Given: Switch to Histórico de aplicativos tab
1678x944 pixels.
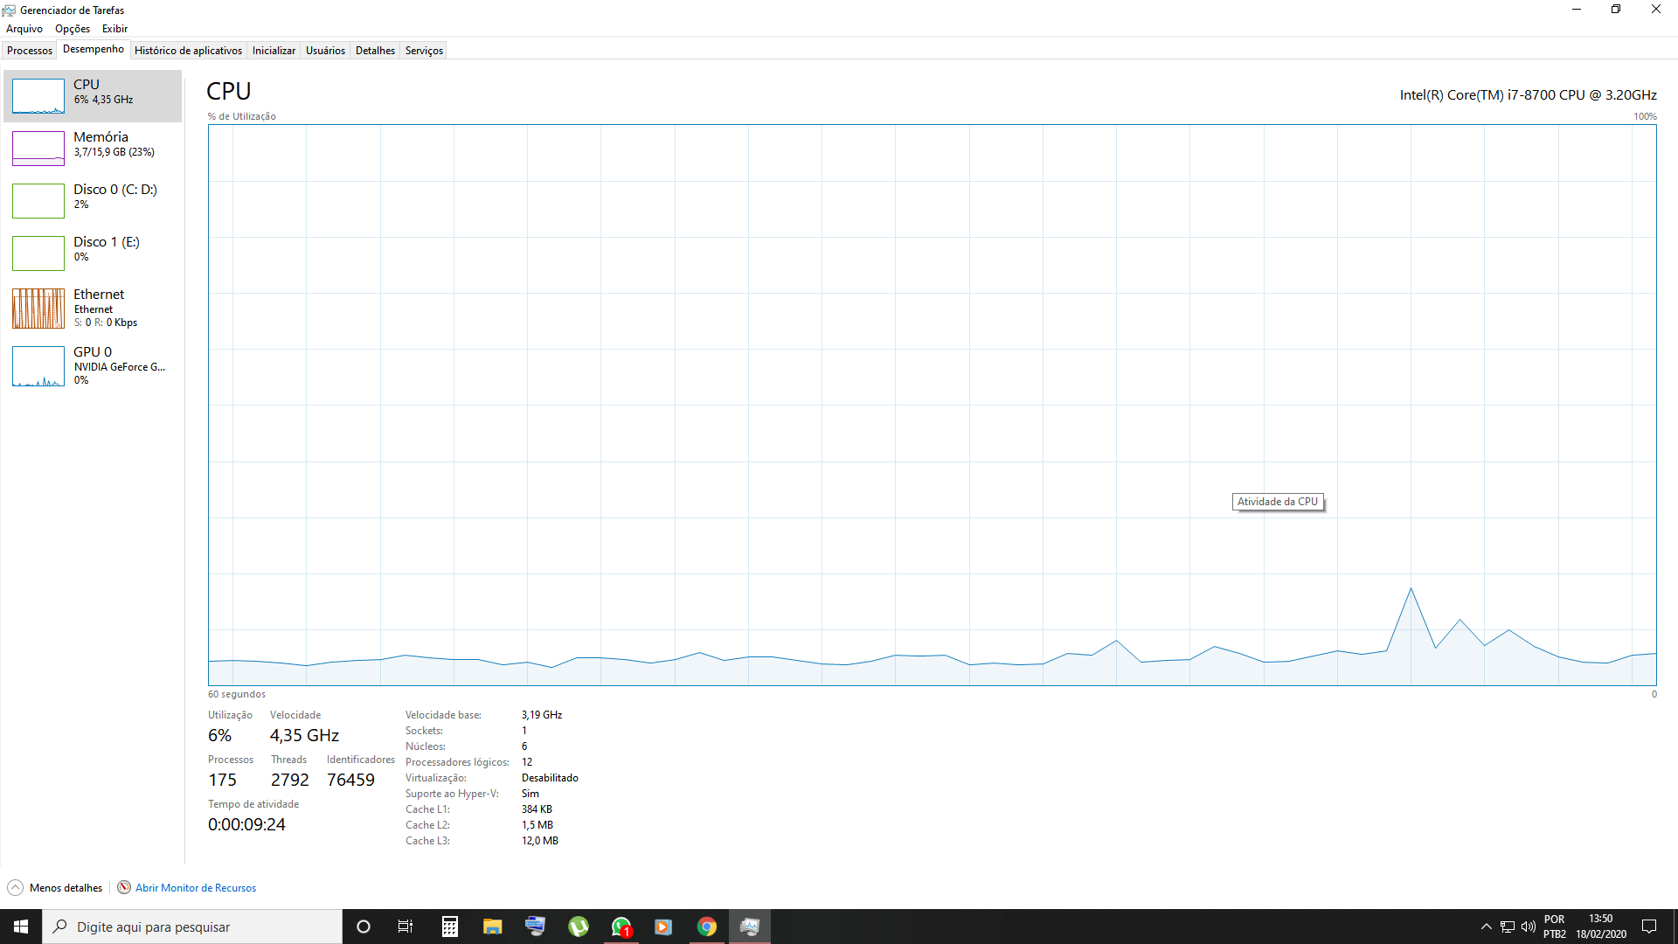Looking at the screenshot, I should click(x=188, y=51).
